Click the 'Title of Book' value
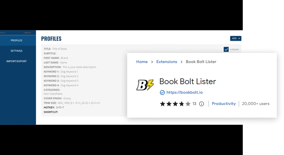Viewport: 284px width, 155px height. tap(60, 49)
